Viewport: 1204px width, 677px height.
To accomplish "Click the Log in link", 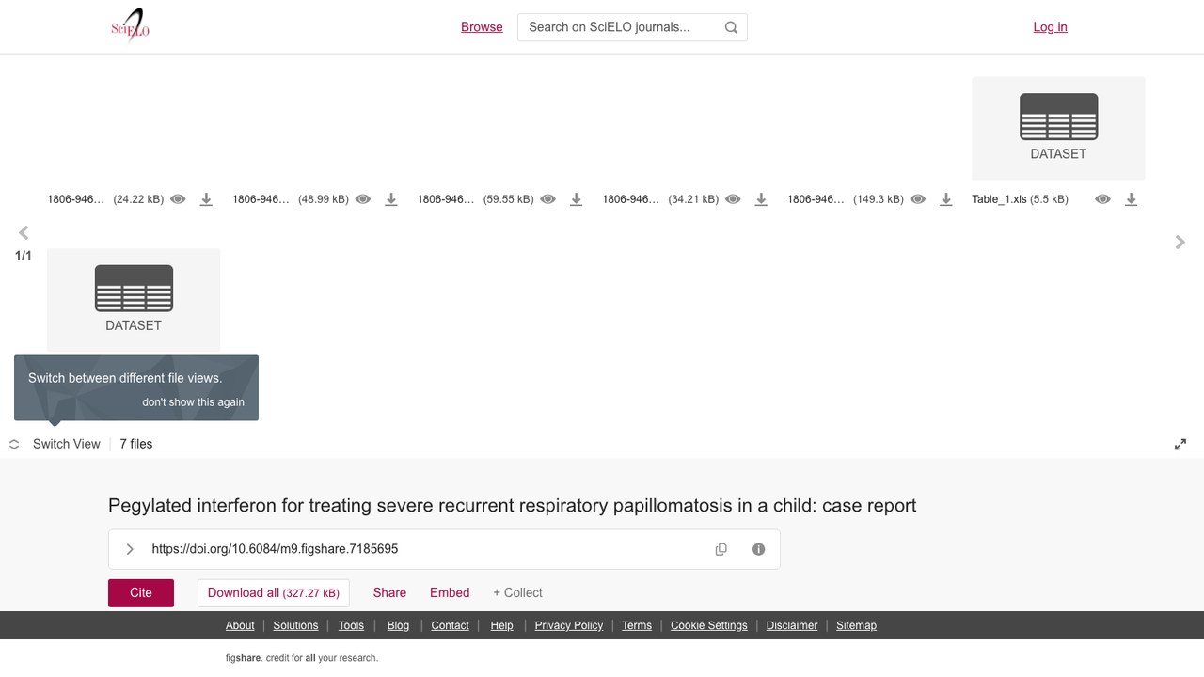I will pos(1050,27).
